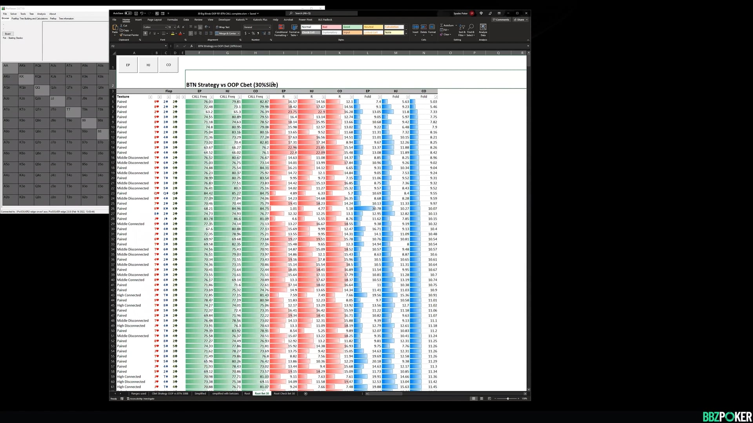Open the Calibri font name dropdown
This screenshot has width=753, height=423.
tap(165, 27)
